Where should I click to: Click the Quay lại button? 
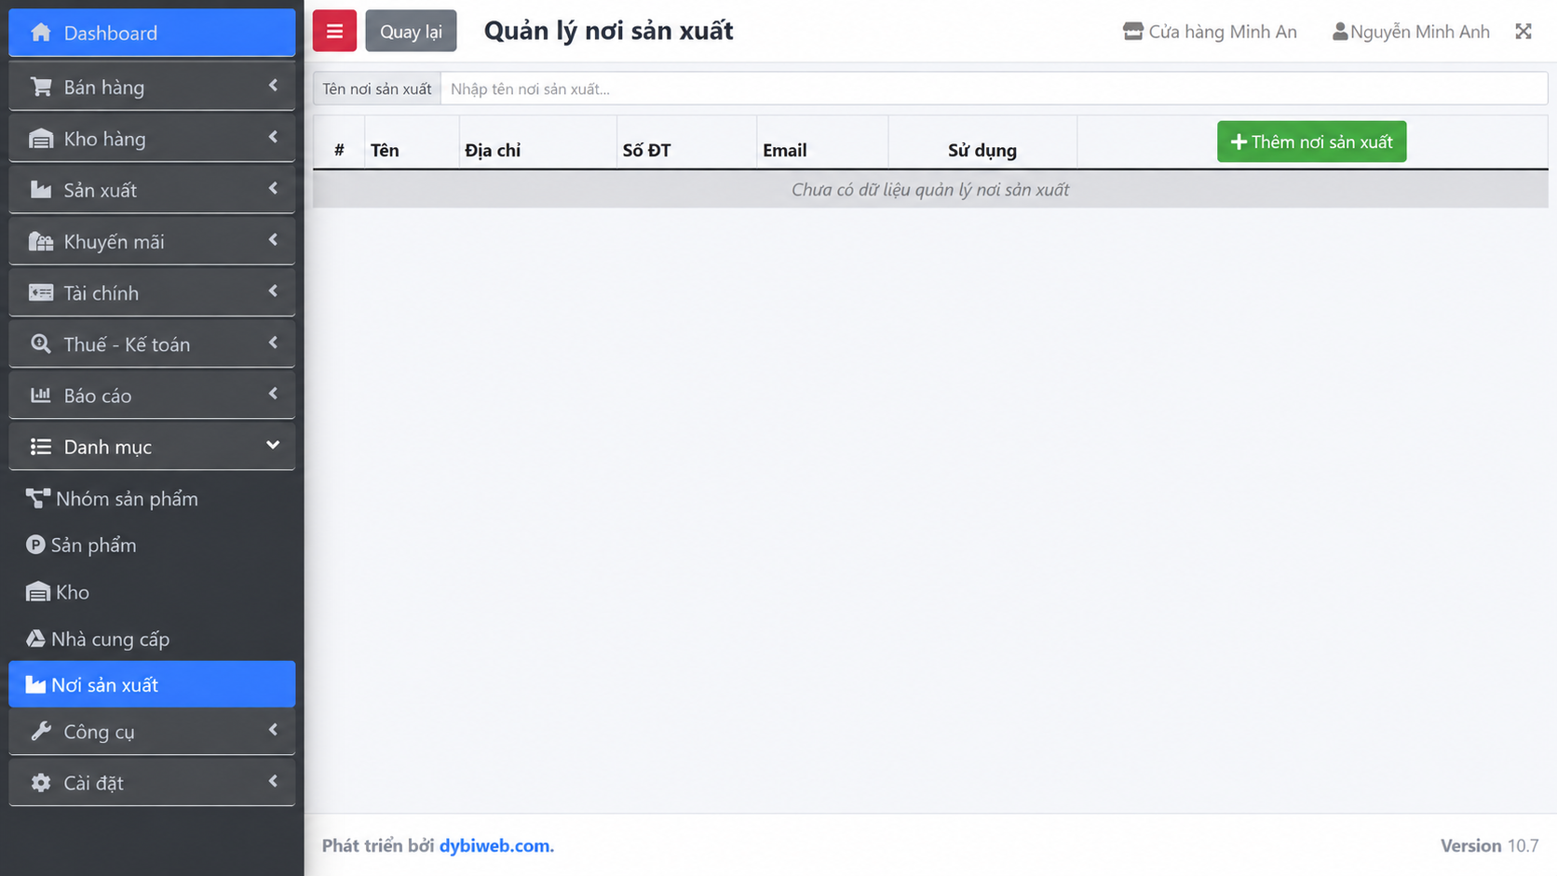point(411,31)
